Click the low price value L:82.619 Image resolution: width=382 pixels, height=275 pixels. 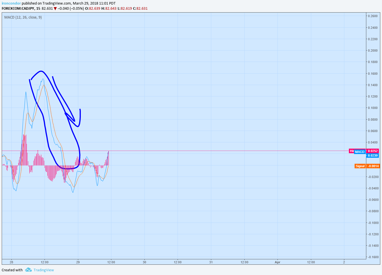point(125,8)
